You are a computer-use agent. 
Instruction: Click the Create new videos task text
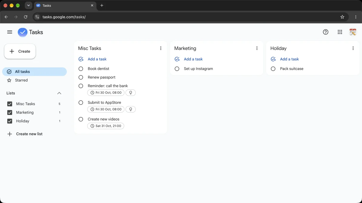click(x=103, y=119)
